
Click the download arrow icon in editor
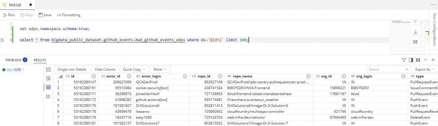(x=415, y=32)
